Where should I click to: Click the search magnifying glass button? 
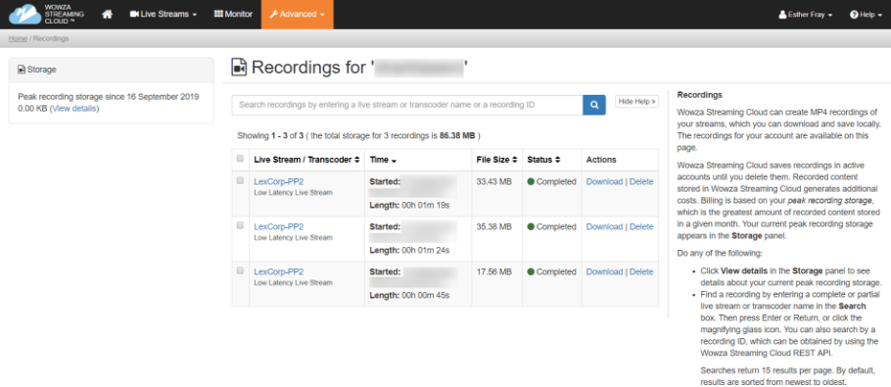tap(593, 105)
